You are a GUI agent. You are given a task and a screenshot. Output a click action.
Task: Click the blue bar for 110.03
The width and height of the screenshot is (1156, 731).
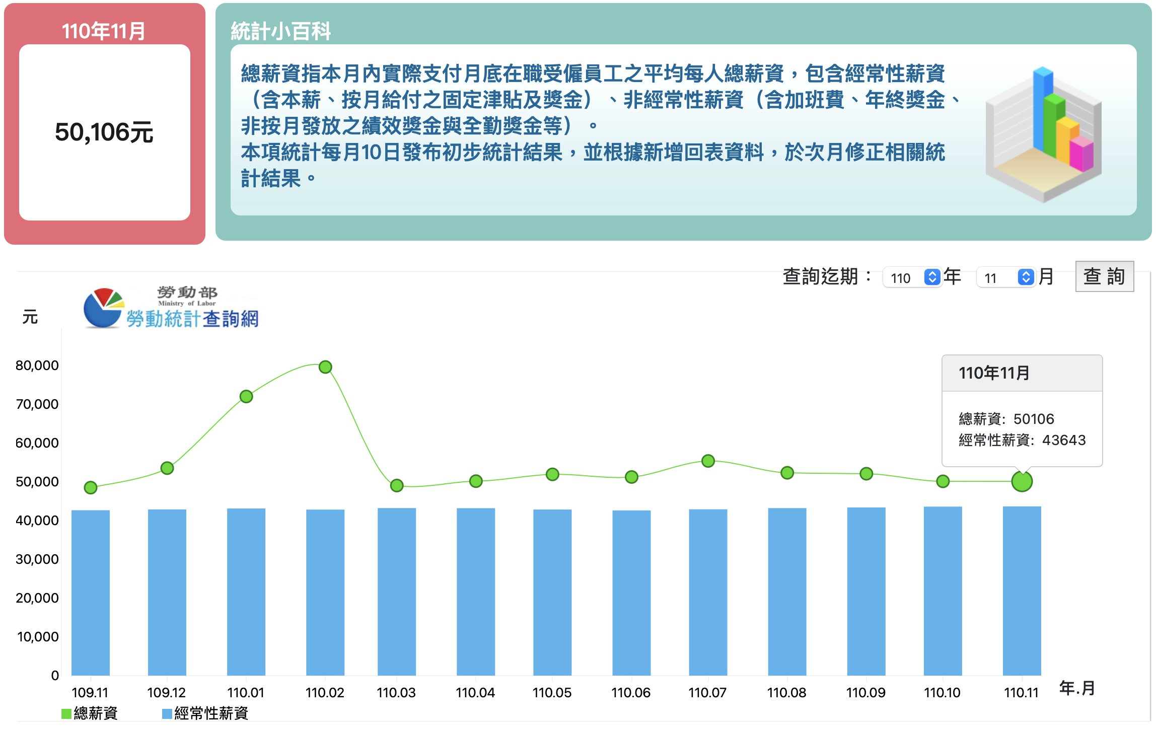(x=397, y=592)
